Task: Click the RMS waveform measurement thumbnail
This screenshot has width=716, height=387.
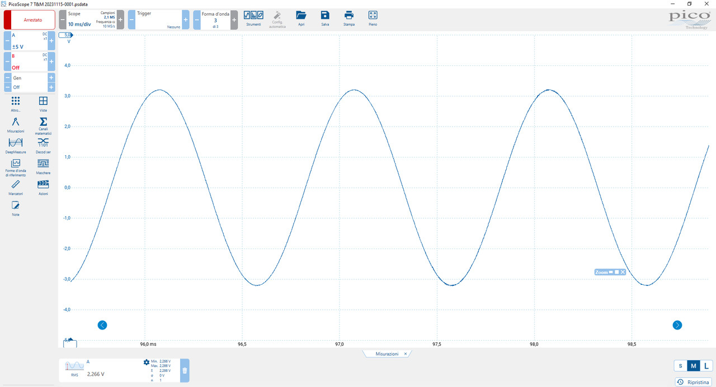Action: click(74, 366)
